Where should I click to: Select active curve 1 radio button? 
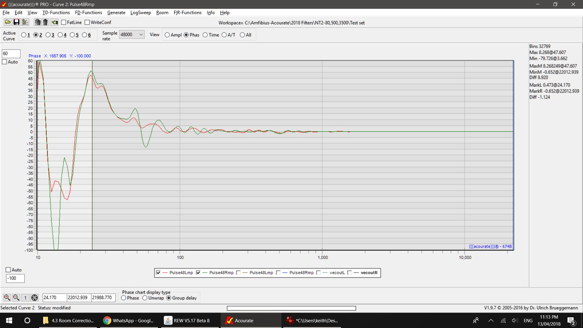24,35
